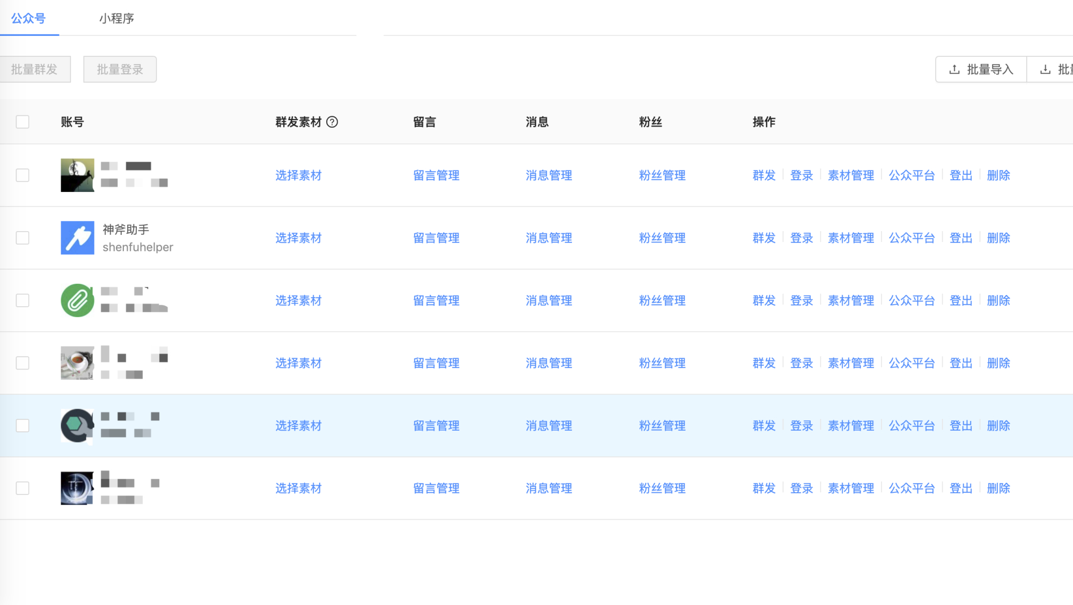Click the moonlit scene avatar in first row
Viewport: 1073px width, 605px height.
[77, 175]
